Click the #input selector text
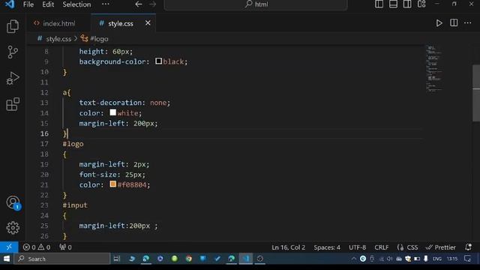 pos(75,205)
